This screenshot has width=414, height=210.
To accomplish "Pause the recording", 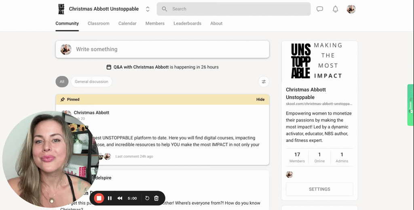I will [x=110, y=198].
